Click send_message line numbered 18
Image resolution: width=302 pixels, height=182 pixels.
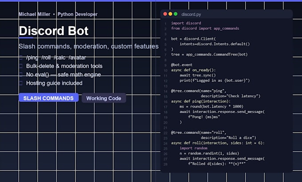[222, 112]
